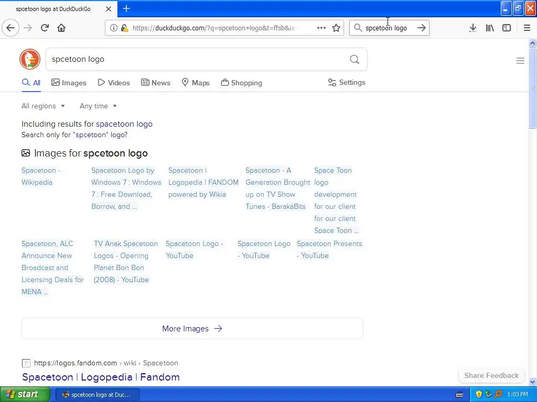Open Spacetoon Logopedia FANDOM image link
The image size is (537, 402).
(x=203, y=182)
